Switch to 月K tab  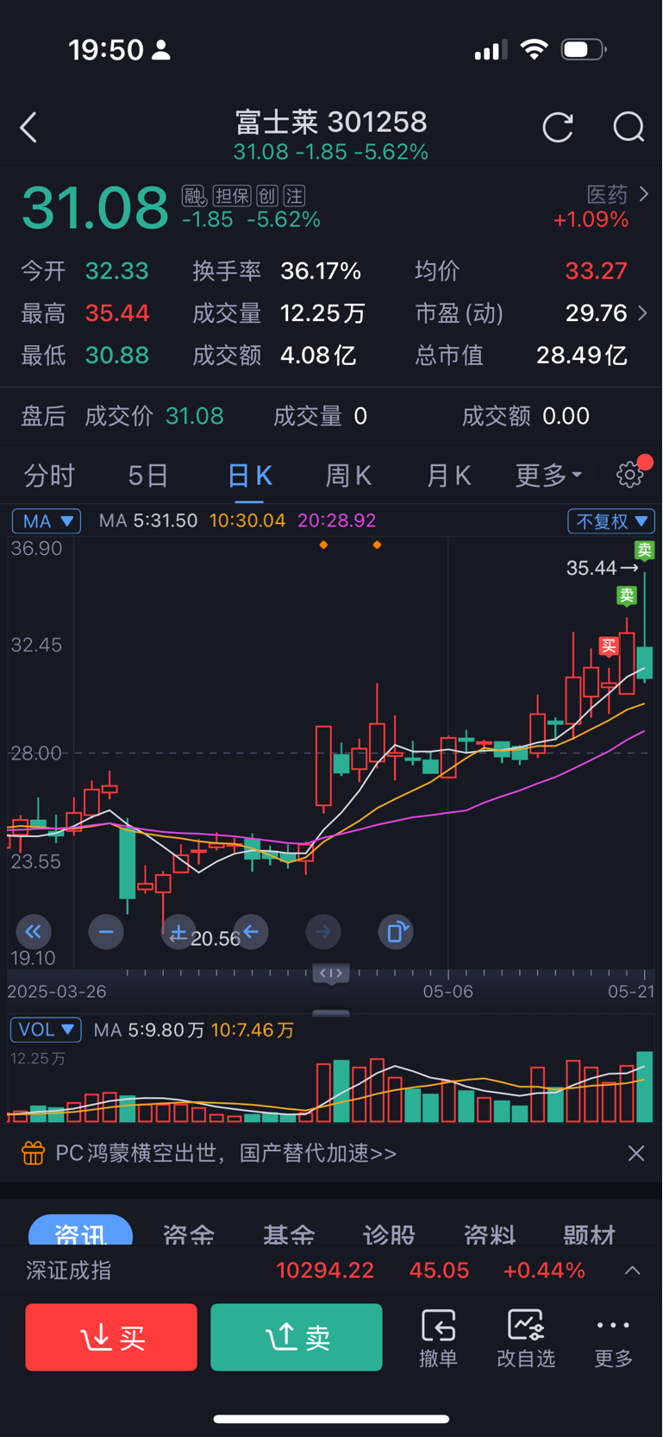(x=448, y=475)
